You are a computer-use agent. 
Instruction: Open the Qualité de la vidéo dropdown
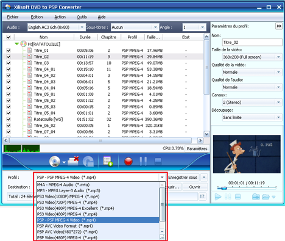point(278,72)
